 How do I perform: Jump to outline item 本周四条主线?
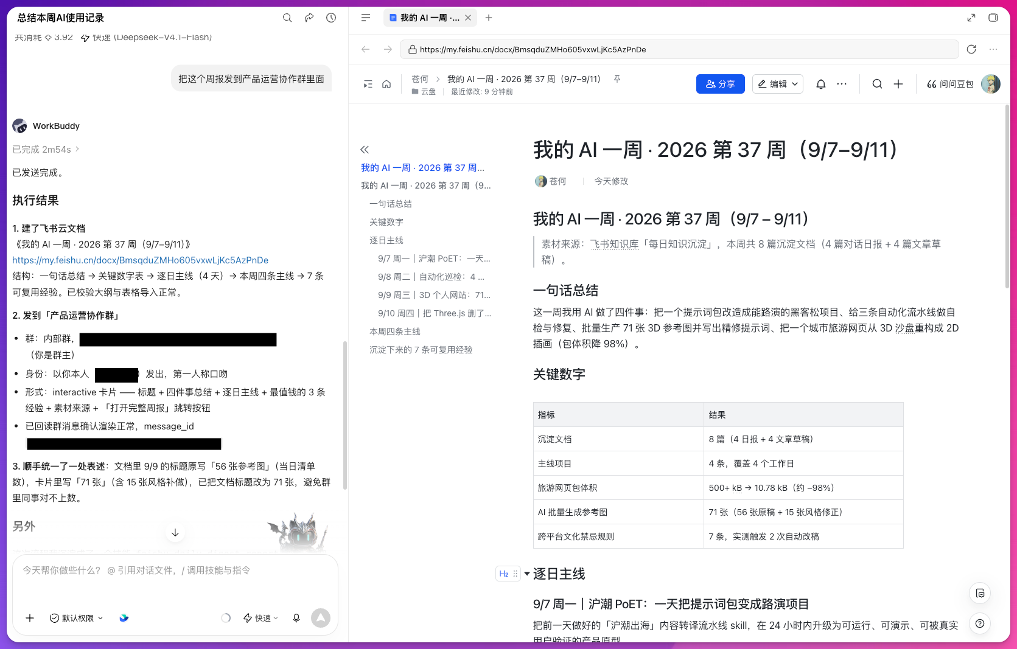[395, 331]
